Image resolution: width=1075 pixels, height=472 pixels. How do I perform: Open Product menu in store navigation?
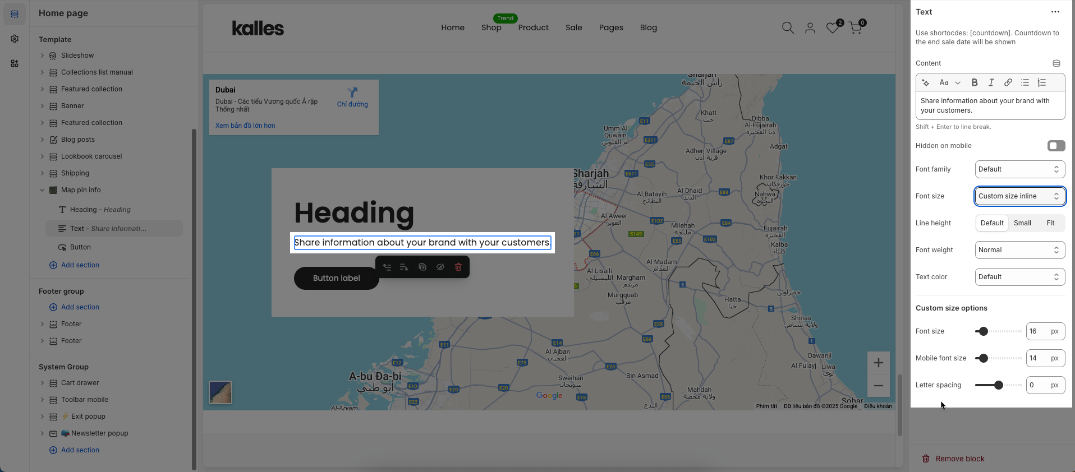pos(533,27)
